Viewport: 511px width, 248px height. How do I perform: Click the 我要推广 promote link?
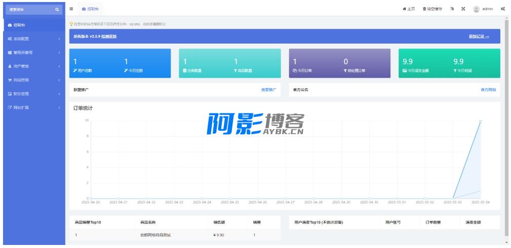point(268,90)
